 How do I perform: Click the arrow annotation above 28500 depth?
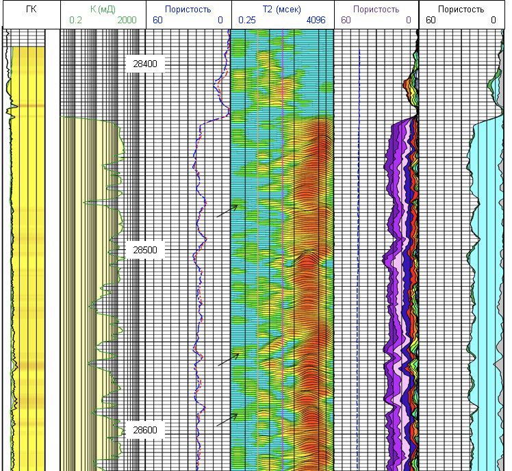[227, 211]
